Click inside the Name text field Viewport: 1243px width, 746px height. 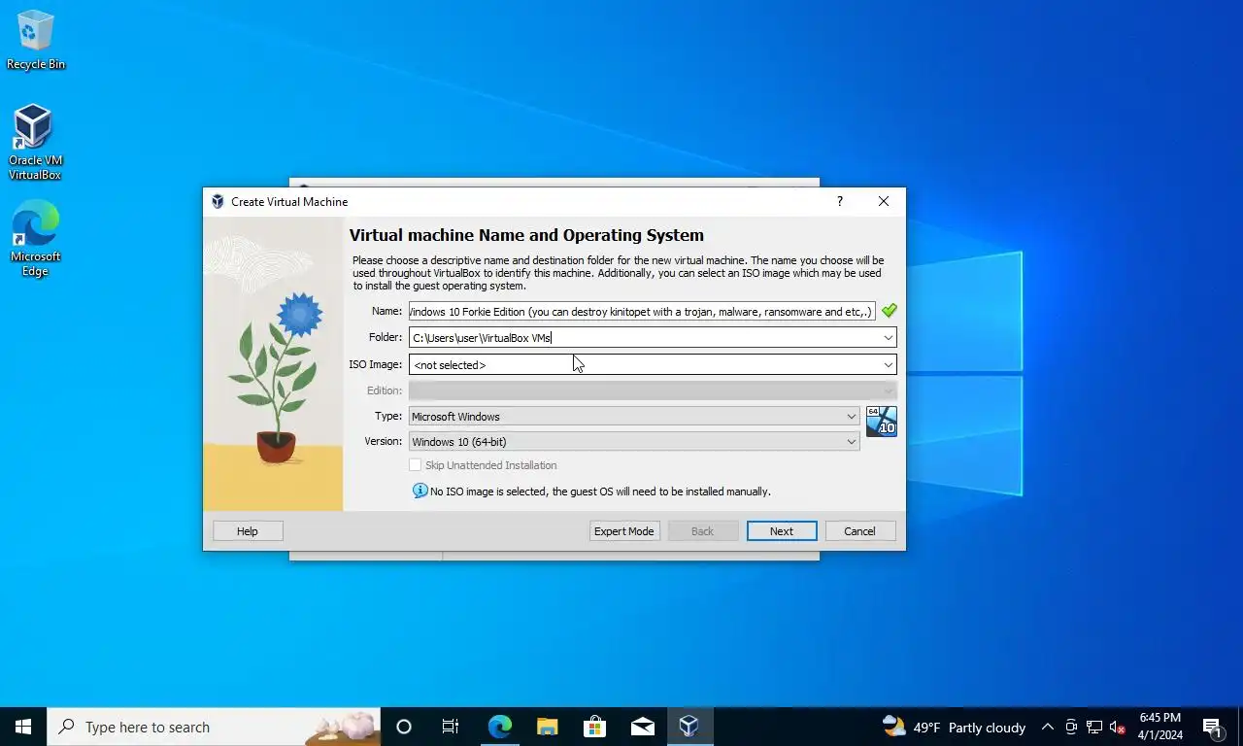pos(642,311)
